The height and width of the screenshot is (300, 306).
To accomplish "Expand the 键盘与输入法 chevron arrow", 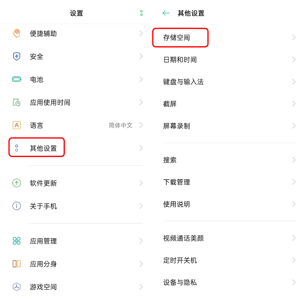I will tap(294, 82).
